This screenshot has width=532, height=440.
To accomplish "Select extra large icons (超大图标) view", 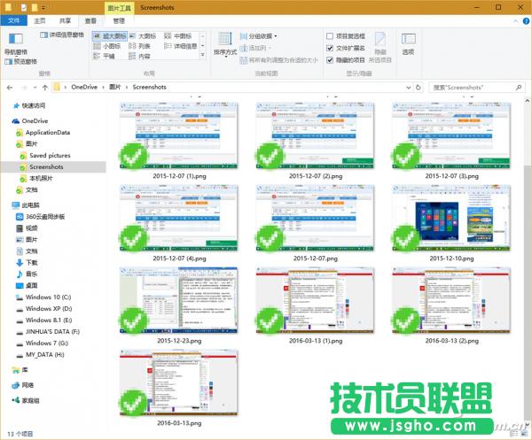I will click(112, 35).
